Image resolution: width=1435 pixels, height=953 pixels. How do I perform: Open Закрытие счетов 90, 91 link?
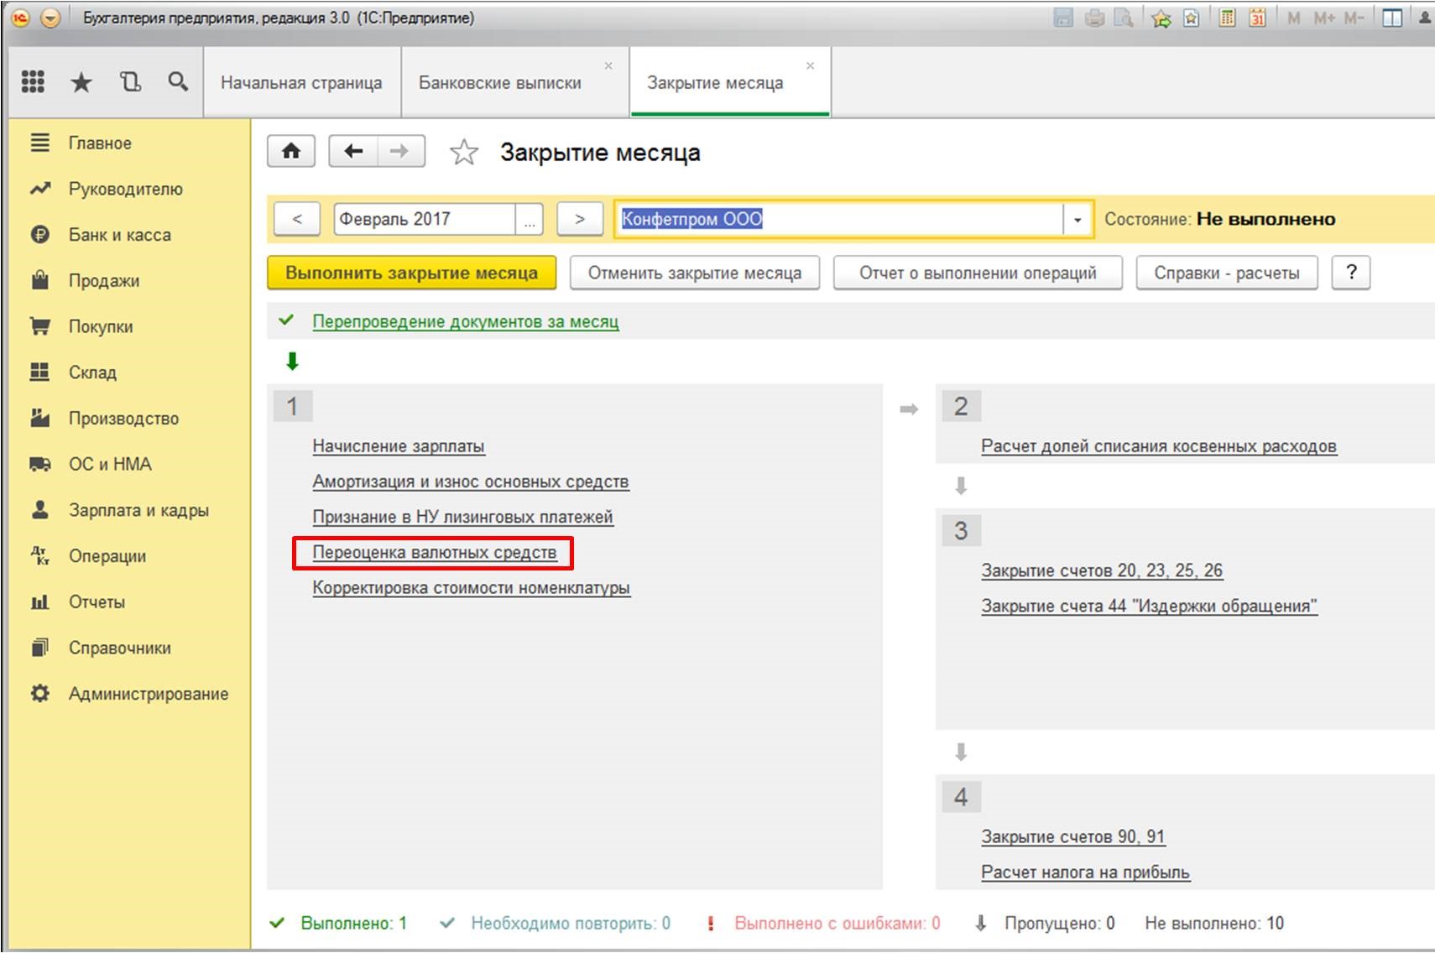click(x=1072, y=836)
